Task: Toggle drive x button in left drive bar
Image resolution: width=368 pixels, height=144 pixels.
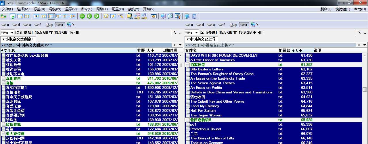Action: pyautogui.click(x=60, y=25)
